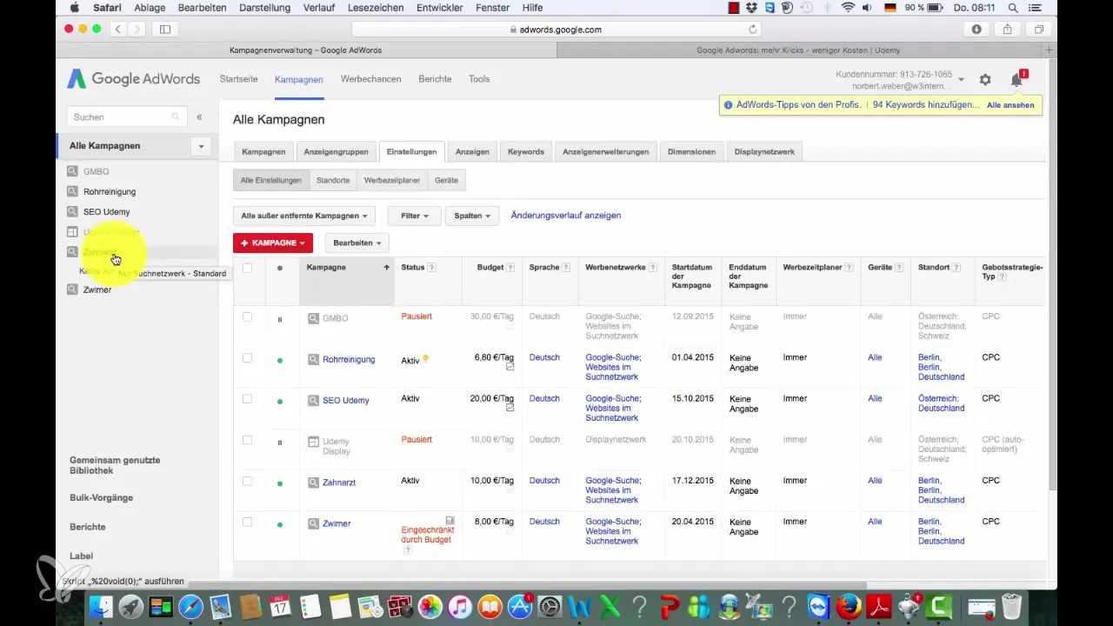Open the Dimensionen tab
This screenshot has width=1113, height=626.
691,151
